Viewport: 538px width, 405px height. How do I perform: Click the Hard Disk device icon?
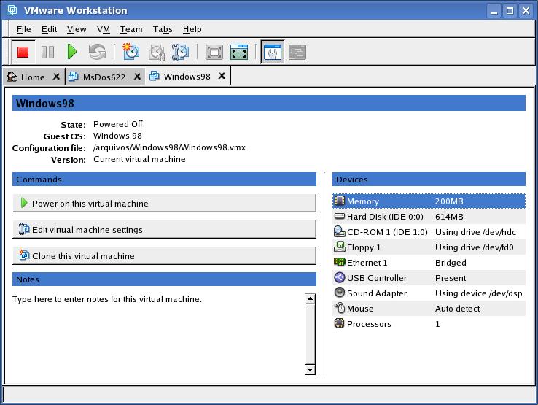pos(339,216)
